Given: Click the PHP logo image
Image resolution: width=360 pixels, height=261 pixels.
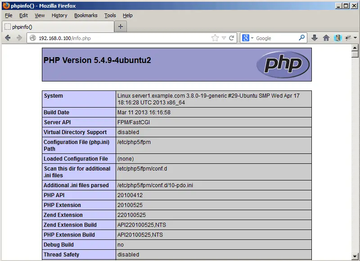Looking at the screenshot, I should 283,64.
